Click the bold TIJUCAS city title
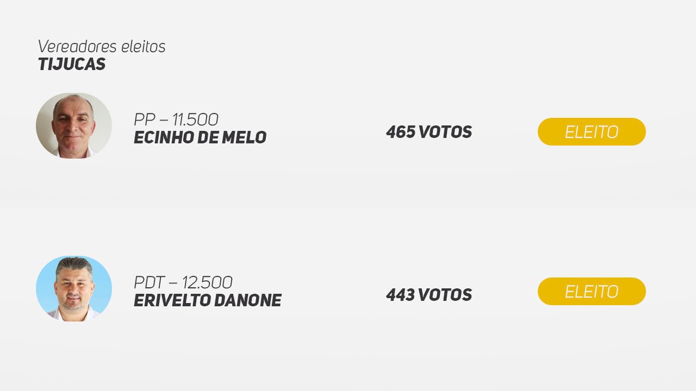The image size is (696, 391). 72,64
